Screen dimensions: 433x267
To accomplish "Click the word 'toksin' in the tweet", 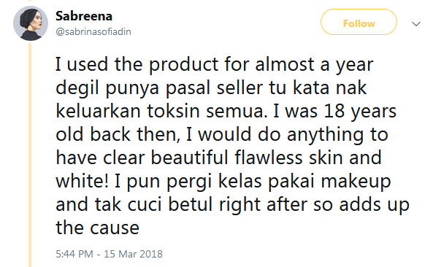I will 173,111.
